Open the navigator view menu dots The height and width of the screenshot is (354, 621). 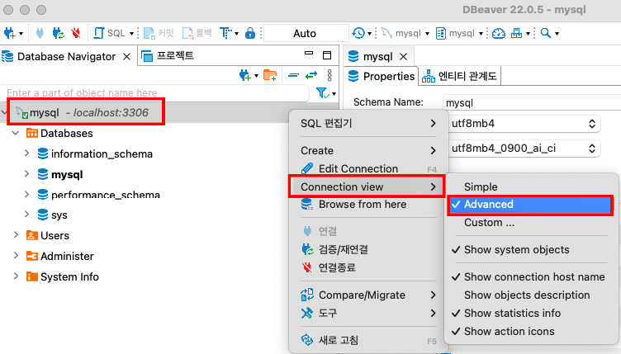tap(329, 75)
